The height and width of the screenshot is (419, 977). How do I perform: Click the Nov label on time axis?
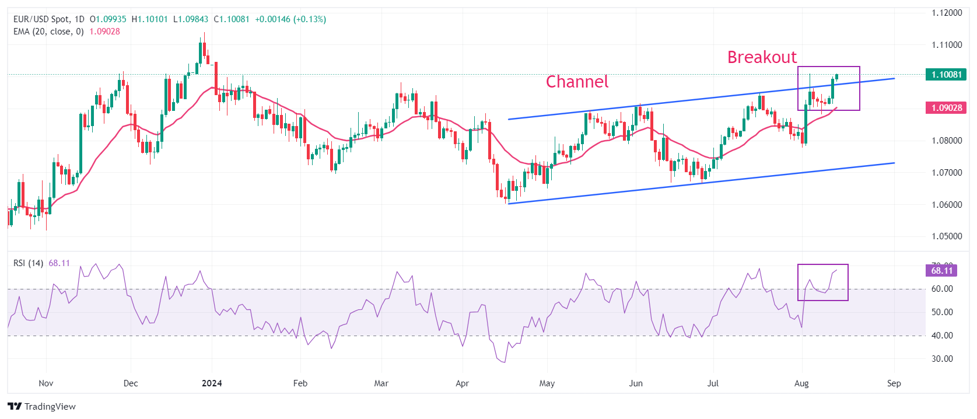click(x=45, y=383)
